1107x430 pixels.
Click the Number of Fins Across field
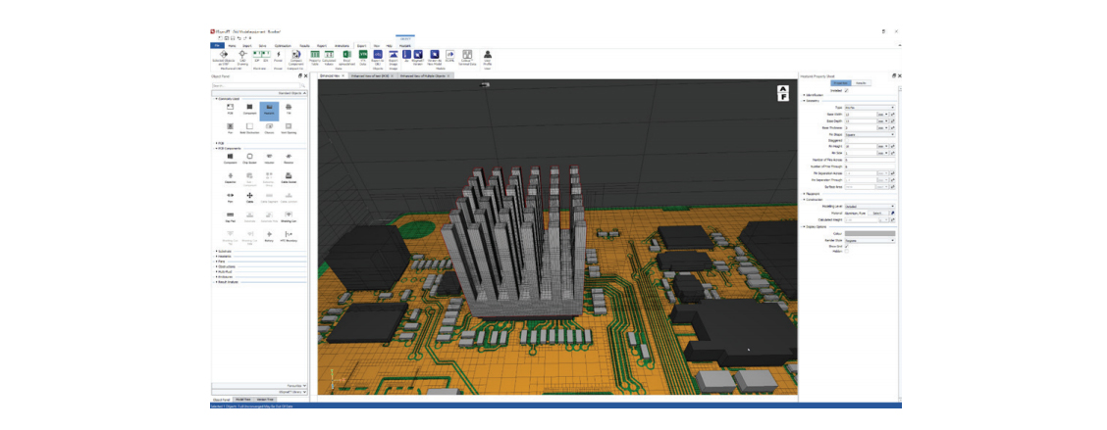870,160
